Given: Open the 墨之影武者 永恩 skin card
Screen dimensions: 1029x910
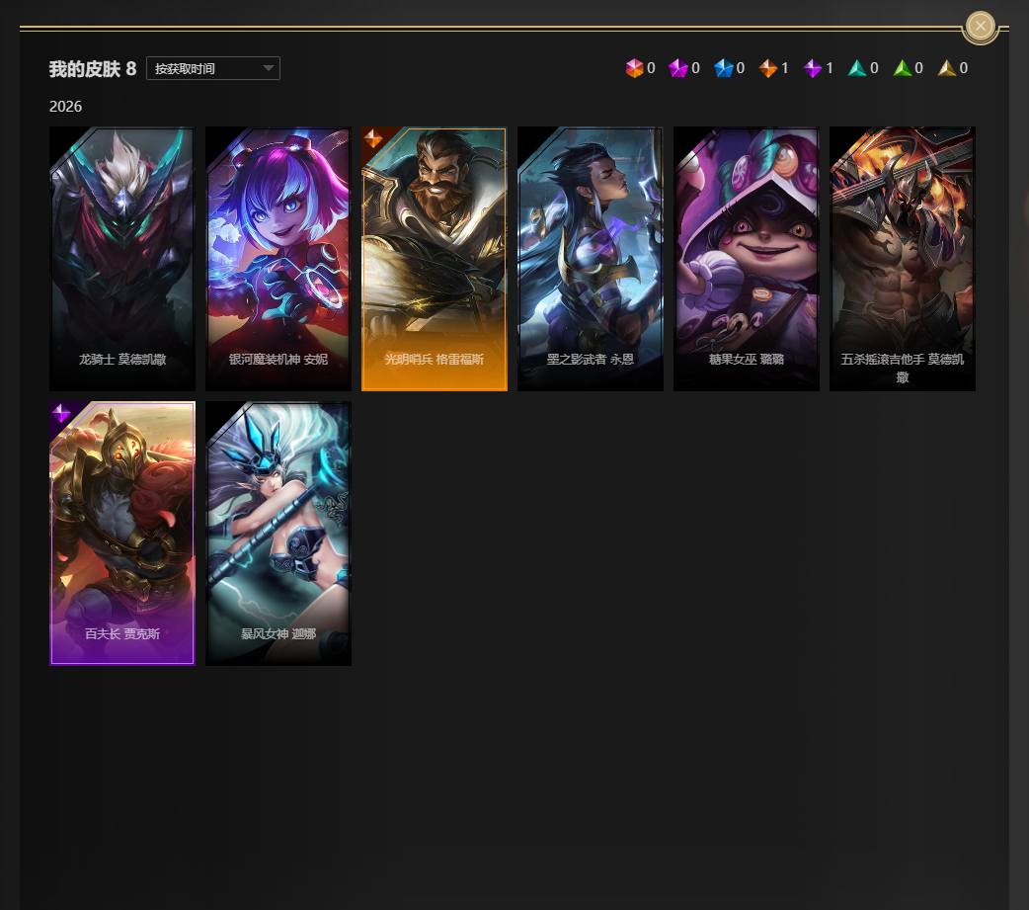Looking at the screenshot, I should point(590,259).
